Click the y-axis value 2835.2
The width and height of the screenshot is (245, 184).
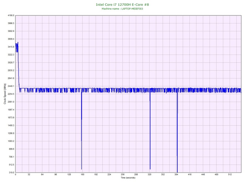click(x=11, y=70)
